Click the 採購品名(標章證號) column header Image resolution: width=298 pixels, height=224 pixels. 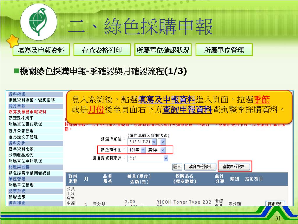pyautogui.click(x=185, y=179)
